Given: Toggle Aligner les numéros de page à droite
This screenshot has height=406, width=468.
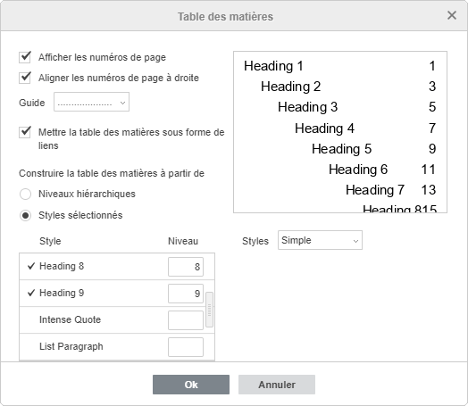Looking at the screenshot, I should tap(25, 78).
